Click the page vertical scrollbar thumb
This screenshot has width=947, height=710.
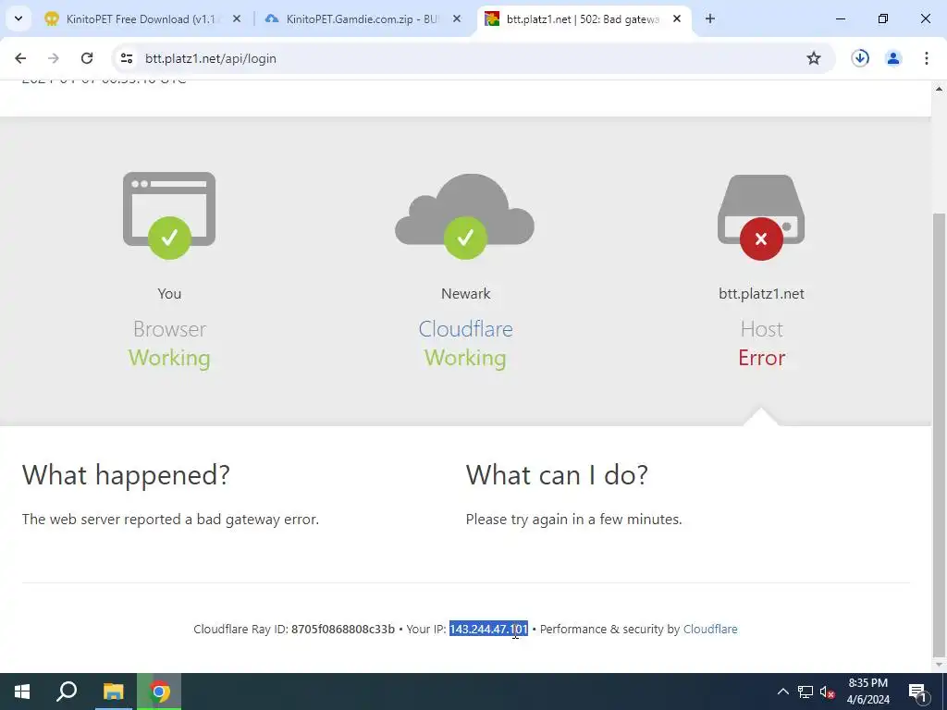(940, 435)
